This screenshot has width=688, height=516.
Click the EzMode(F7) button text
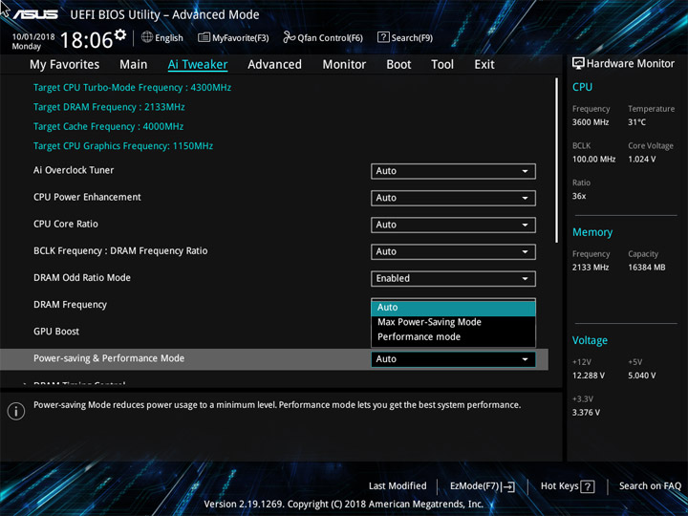(475, 485)
